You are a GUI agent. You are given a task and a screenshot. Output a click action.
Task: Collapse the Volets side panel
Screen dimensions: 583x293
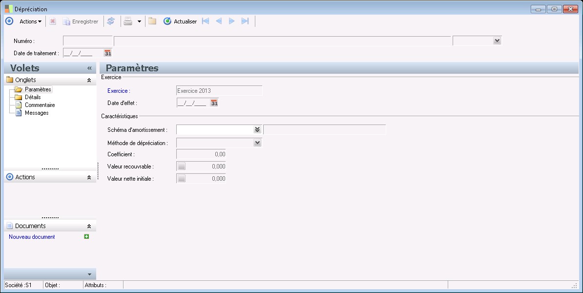[89, 68]
